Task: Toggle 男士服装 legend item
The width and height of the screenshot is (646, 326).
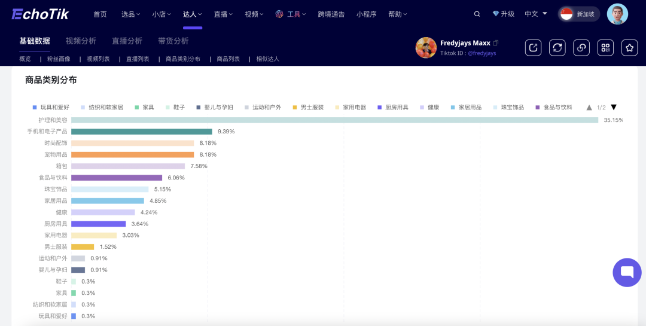Action: pos(308,108)
